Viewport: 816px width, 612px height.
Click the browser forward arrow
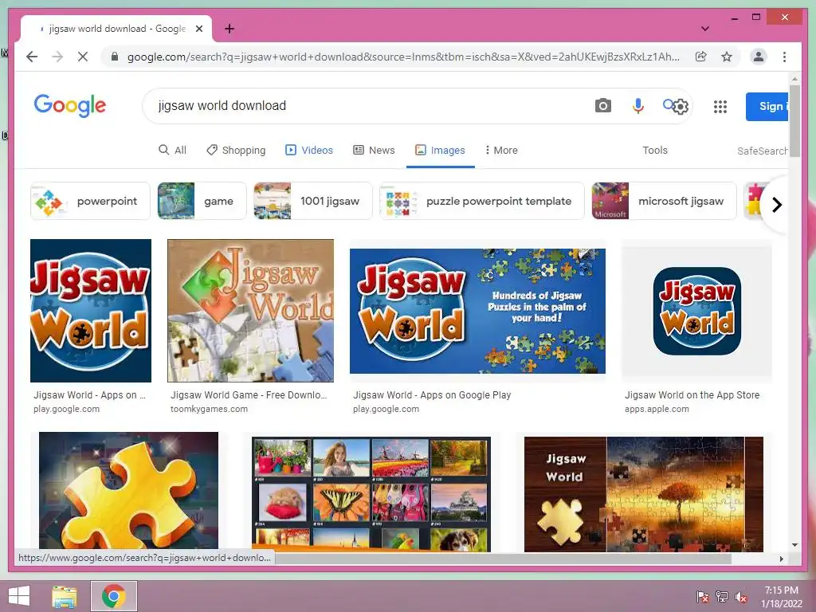[x=57, y=57]
